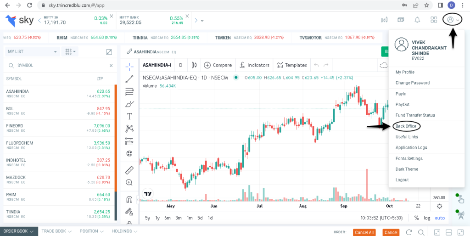Screen dimensions: 470x236
Task: Click the Compare symbol button
Action: pyautogui.click(x=218, y=65)
